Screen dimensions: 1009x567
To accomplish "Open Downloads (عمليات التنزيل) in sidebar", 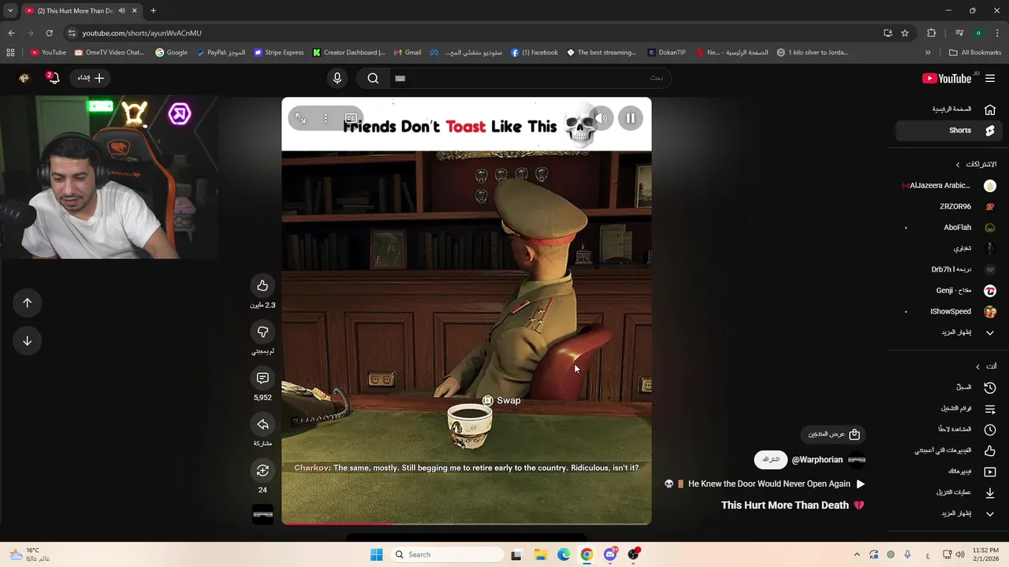I will 948,492.
